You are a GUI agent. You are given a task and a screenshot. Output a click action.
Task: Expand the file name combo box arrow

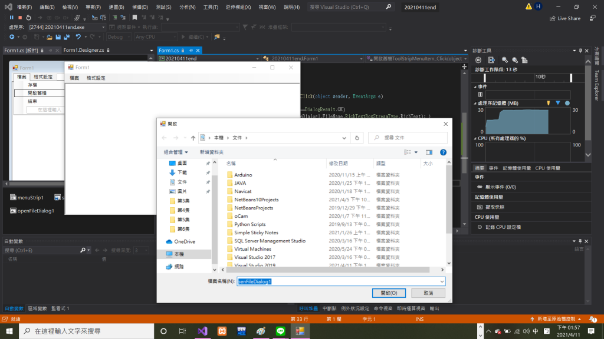pos(442,282)
